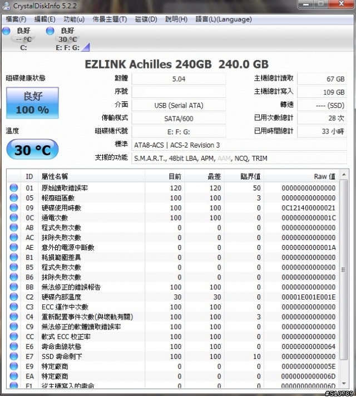Click the supported features field with TRIM

(x=239, y=158)
